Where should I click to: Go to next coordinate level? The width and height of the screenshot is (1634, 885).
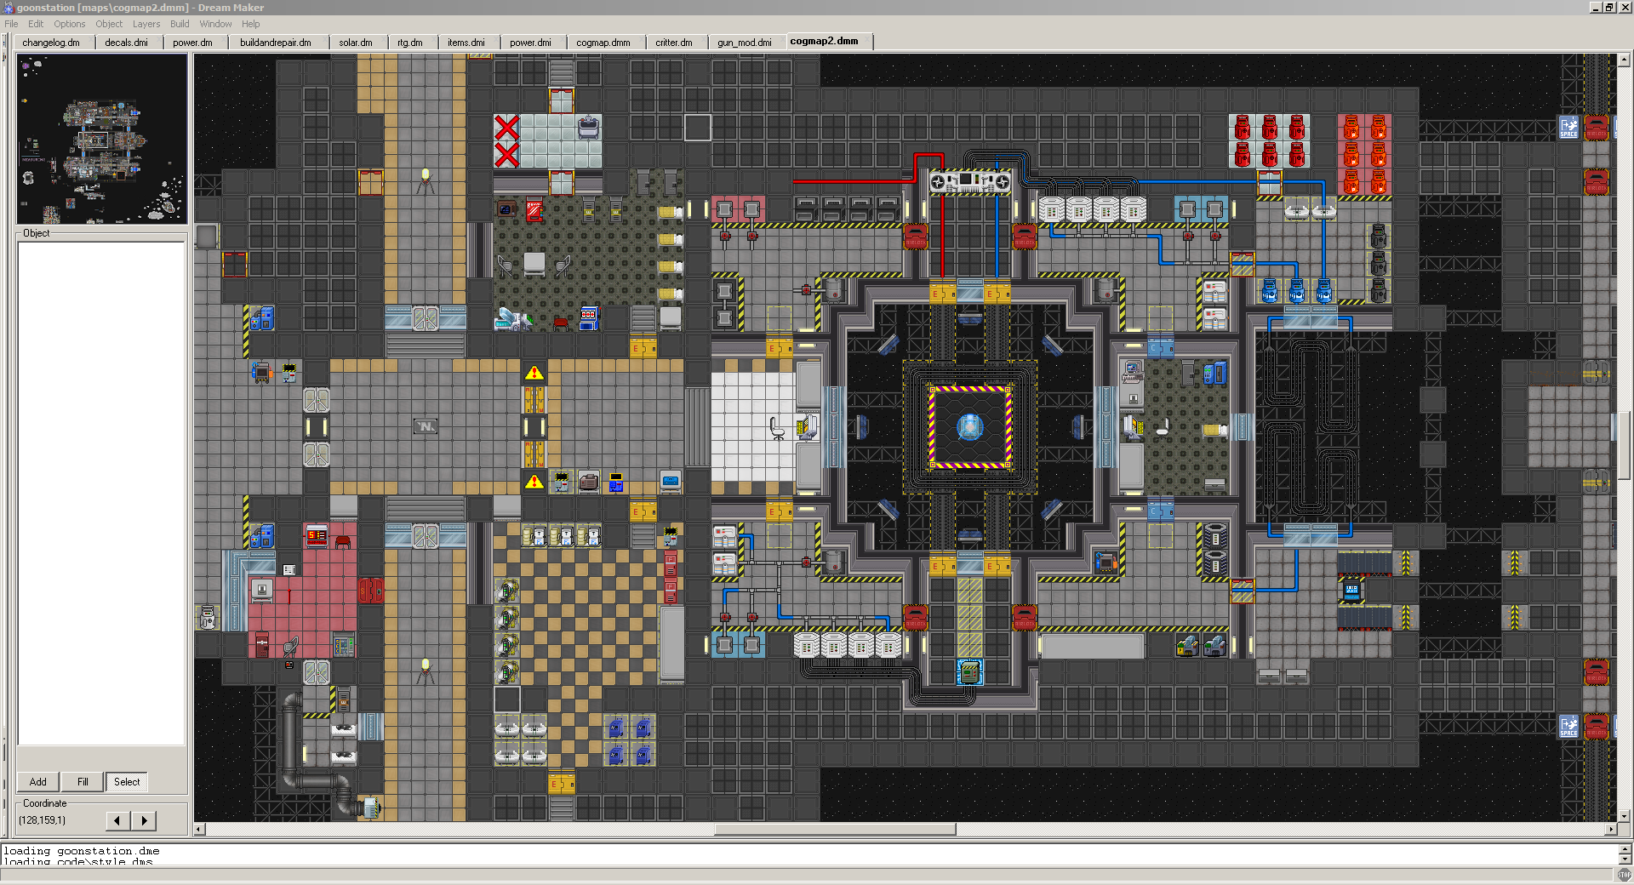point(144,820)
